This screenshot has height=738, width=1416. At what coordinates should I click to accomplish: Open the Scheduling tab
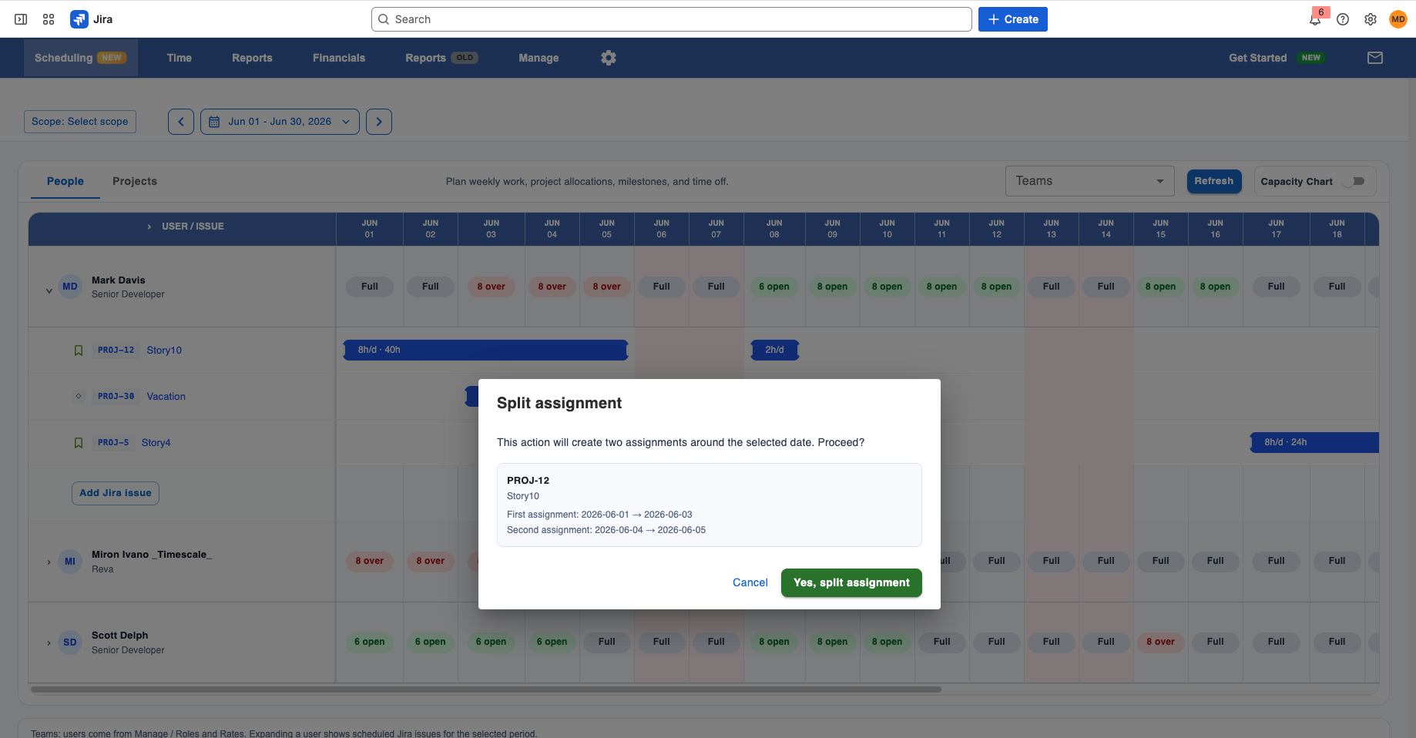[x=80, y=58]
